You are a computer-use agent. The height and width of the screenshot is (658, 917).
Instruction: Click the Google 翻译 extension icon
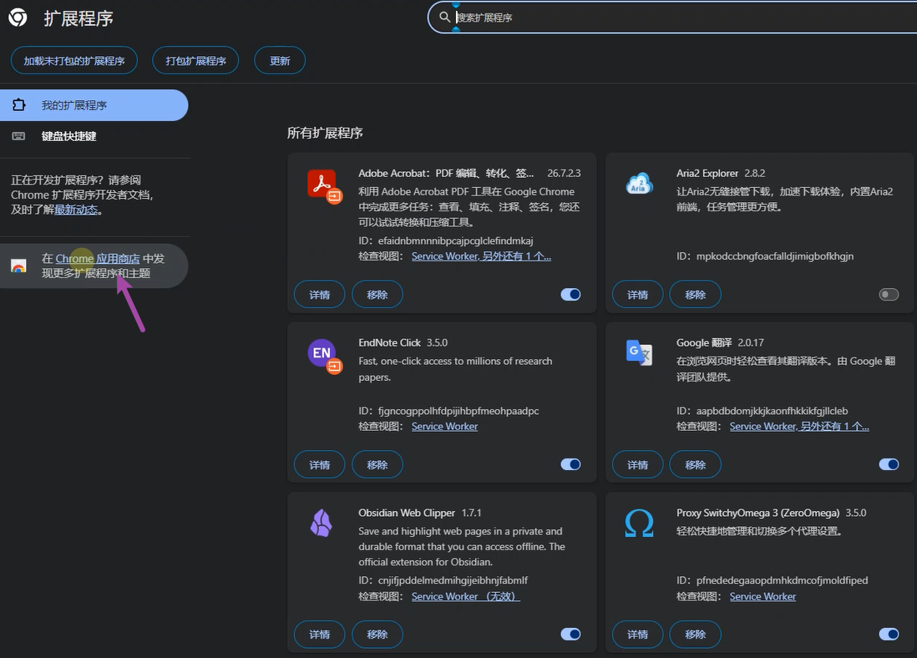click(x=639, y=352)
